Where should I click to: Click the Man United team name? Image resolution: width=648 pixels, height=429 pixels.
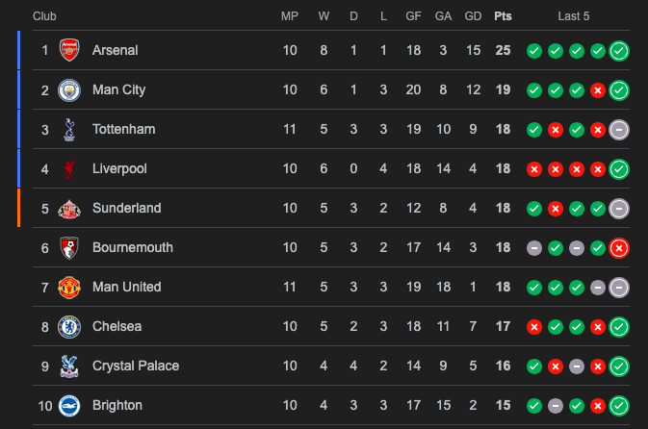pyautogui.click(x=126, y=287)
